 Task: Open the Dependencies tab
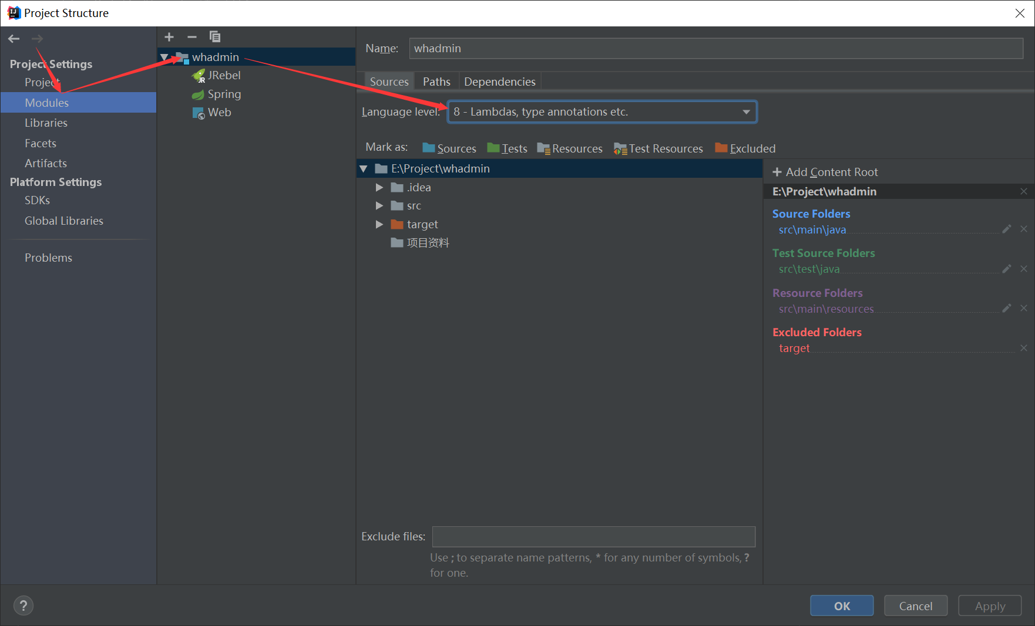499,81
